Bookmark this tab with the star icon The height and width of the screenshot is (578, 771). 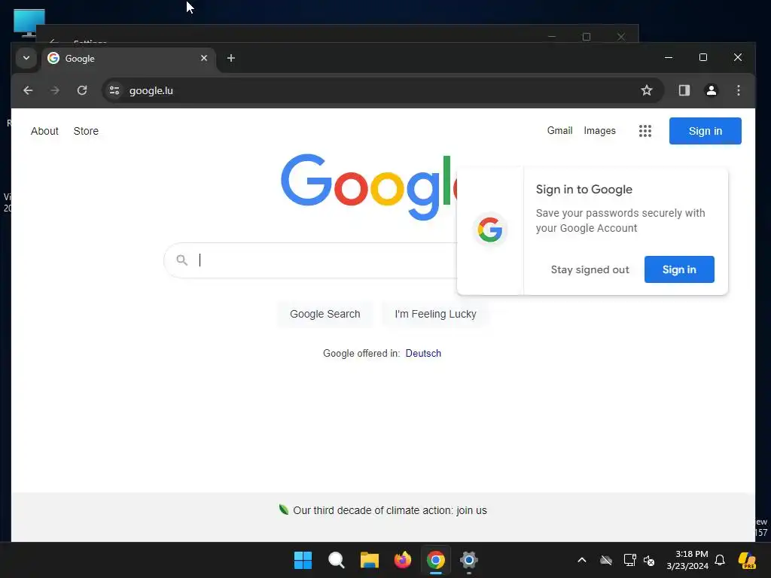647,90
